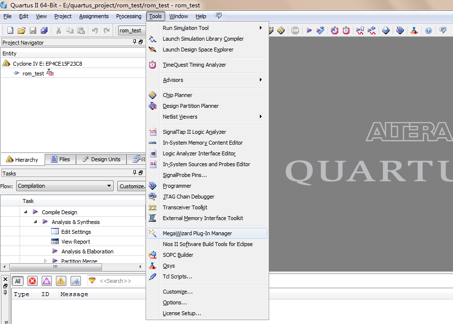Close the Messages panel with X icon
The image size is (453, 324).
point(5,279)
